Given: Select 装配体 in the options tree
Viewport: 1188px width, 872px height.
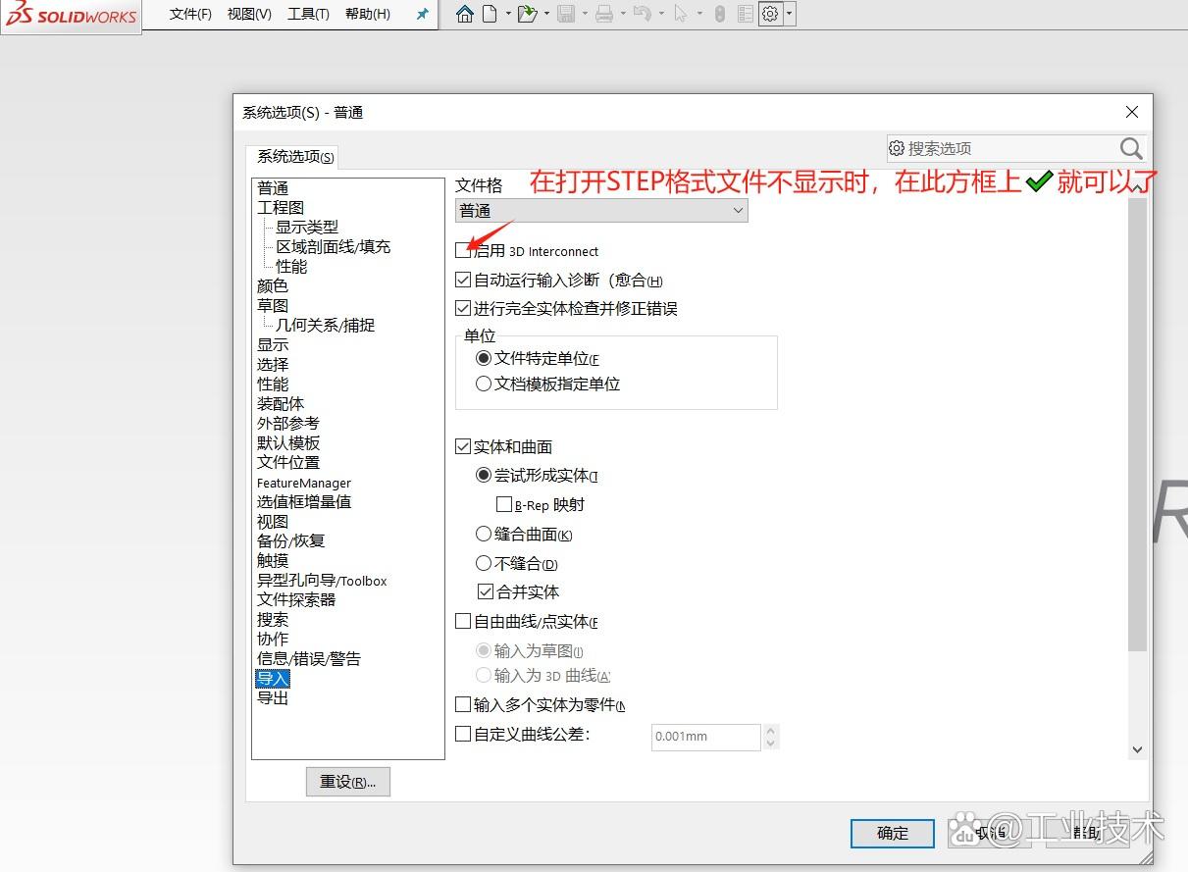Looking at the screenshot, I should pyautogui.click(x=281, y=404).
